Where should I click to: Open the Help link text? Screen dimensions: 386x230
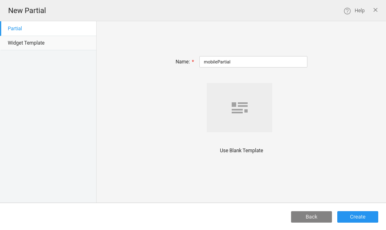[x=359, y=11]
